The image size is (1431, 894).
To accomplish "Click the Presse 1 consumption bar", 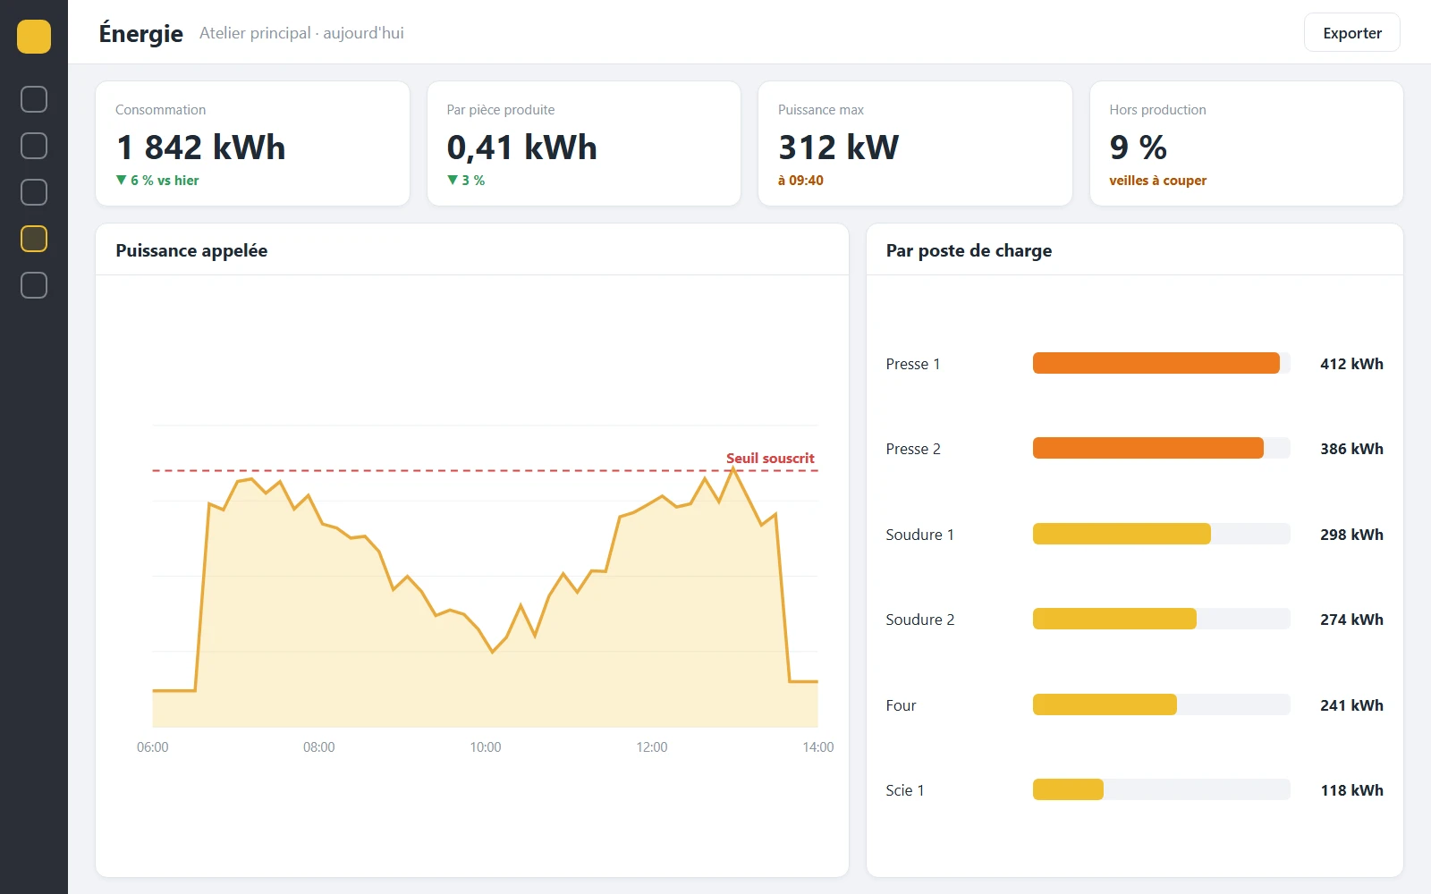I will [1161, 363].
